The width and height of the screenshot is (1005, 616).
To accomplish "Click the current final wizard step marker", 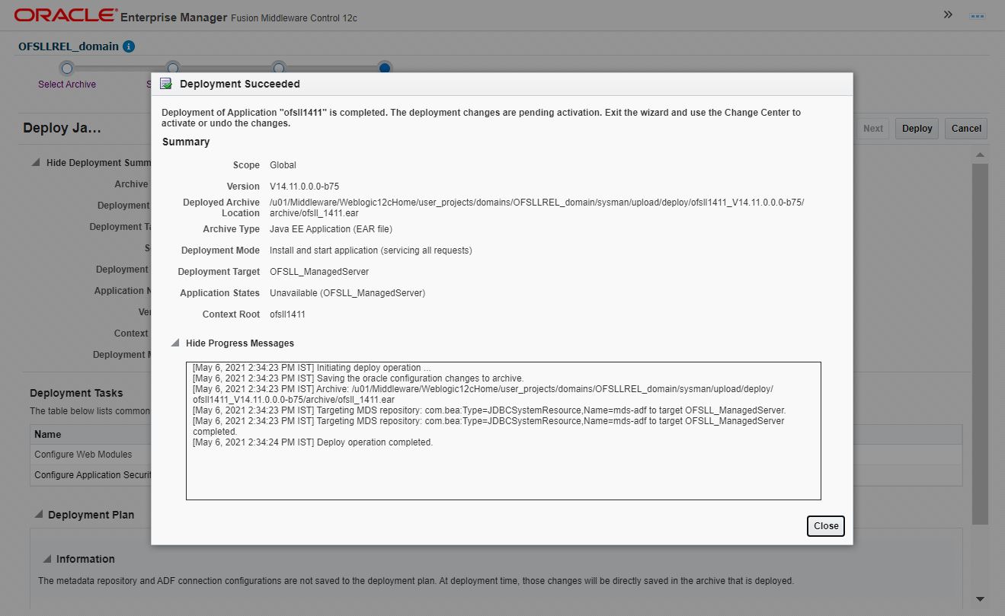I will 385,68.
